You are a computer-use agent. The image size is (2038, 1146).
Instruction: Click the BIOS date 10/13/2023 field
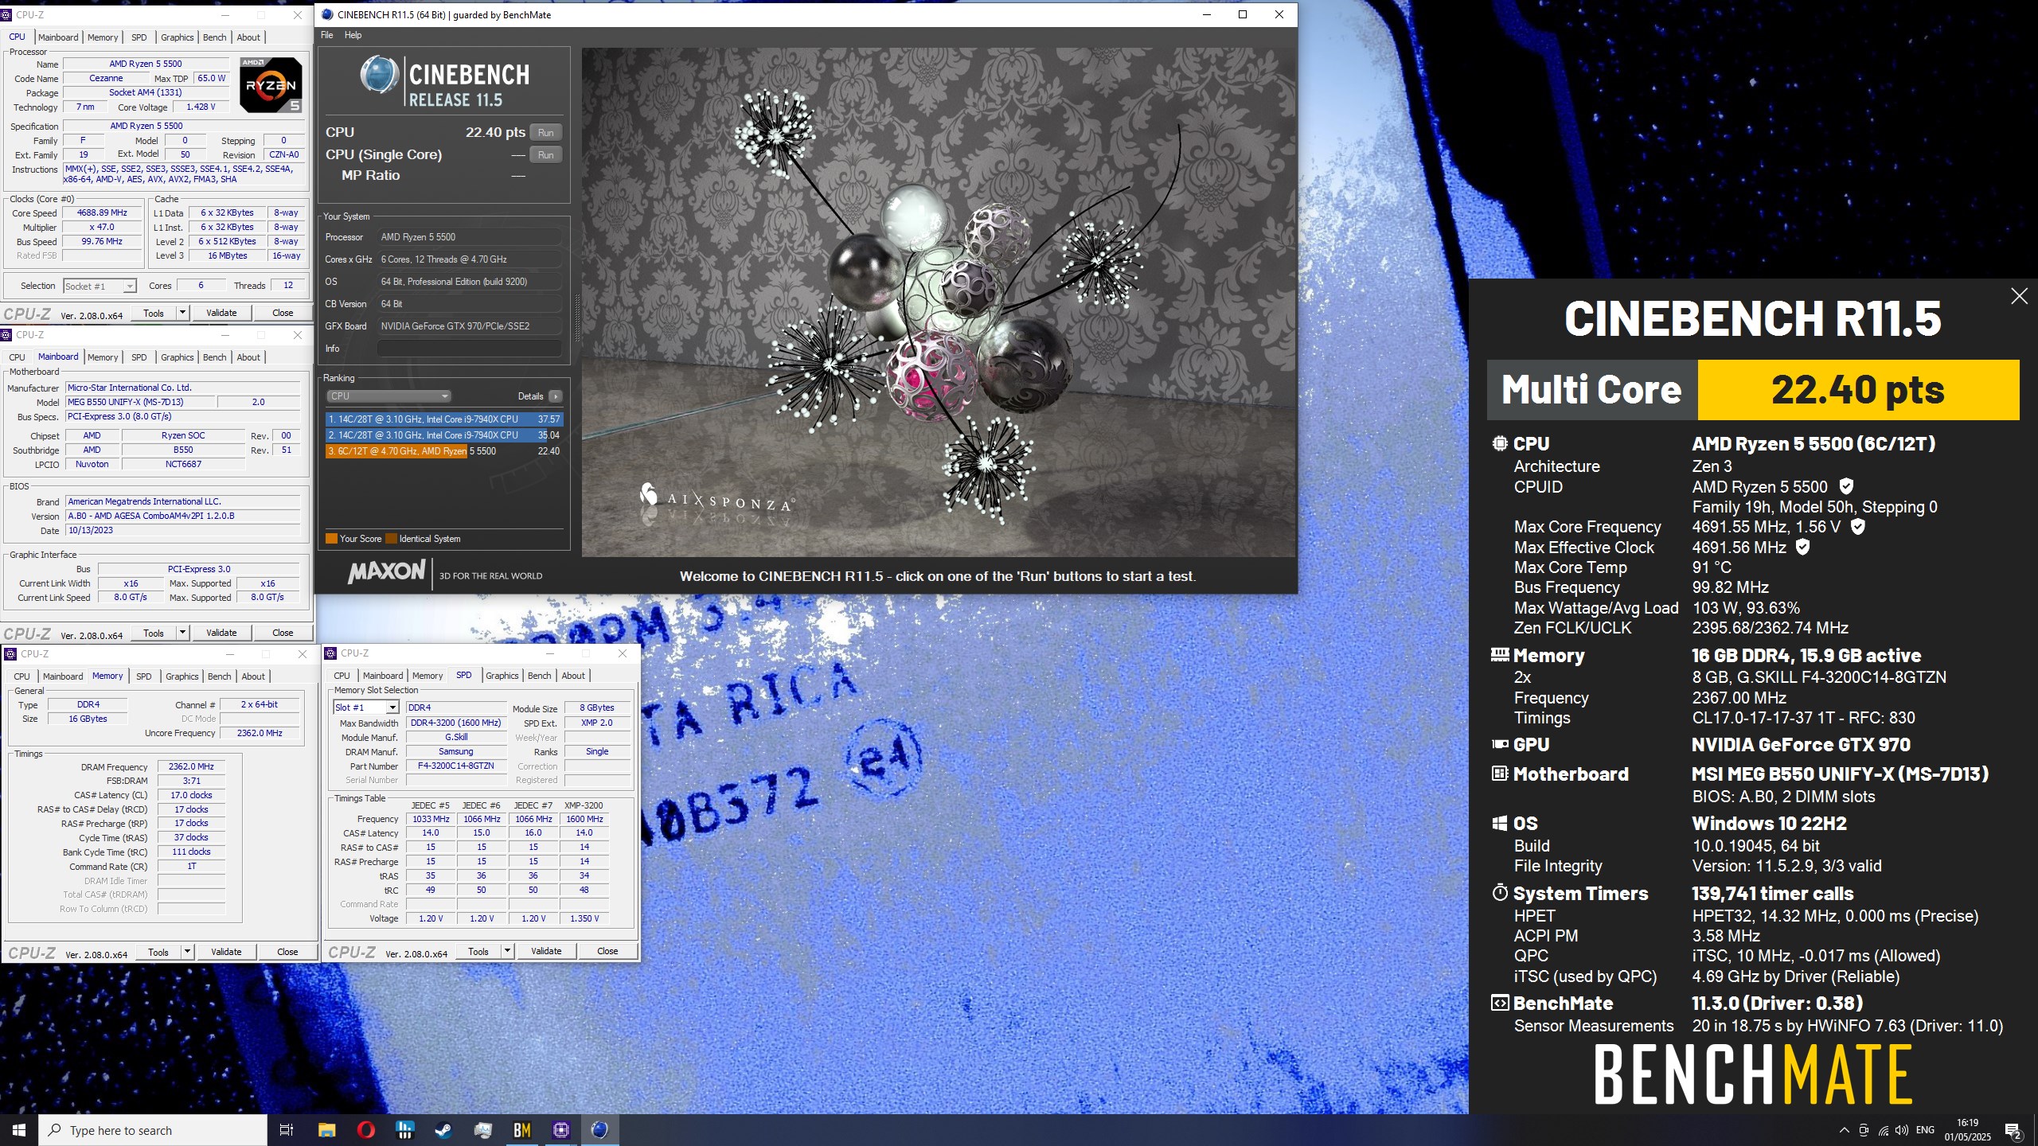[x=183, y=530]
